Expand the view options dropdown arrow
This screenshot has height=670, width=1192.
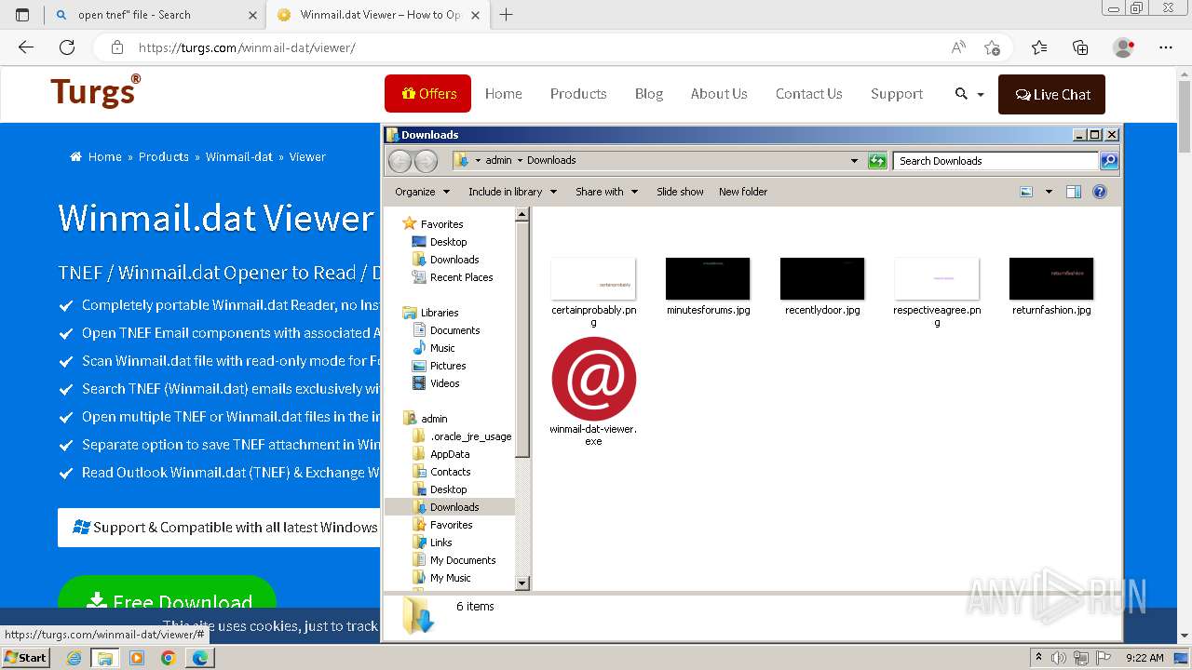(x=1049, y=192)
